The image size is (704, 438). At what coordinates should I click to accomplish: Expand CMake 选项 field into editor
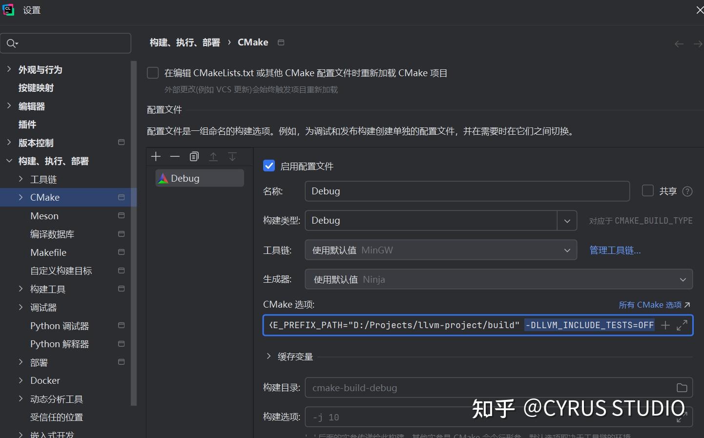tap(682, 325)
